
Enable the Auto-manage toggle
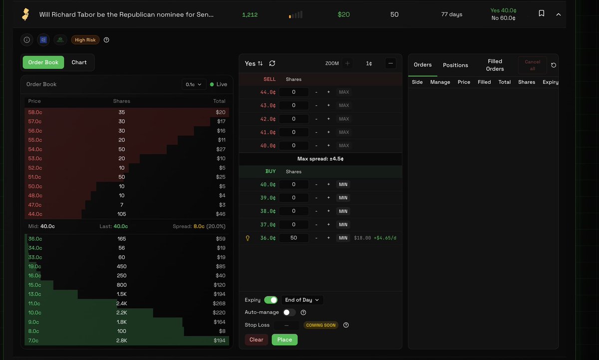click(289, 313)
